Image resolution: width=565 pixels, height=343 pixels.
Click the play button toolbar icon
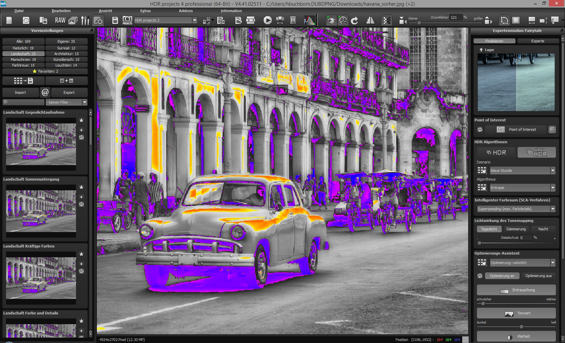[x=267, y=21]
